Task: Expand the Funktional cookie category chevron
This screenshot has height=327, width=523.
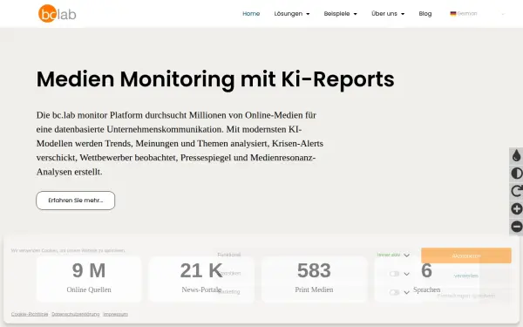Action: (x=406, y=255)
